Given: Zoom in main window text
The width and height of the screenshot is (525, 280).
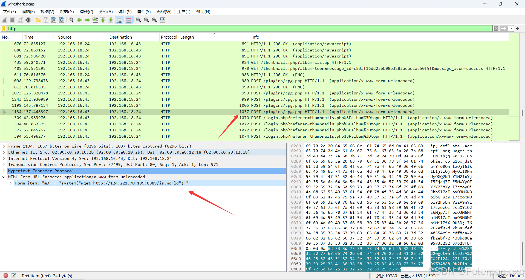Looking at the screenshot, I should click(139, 20).
